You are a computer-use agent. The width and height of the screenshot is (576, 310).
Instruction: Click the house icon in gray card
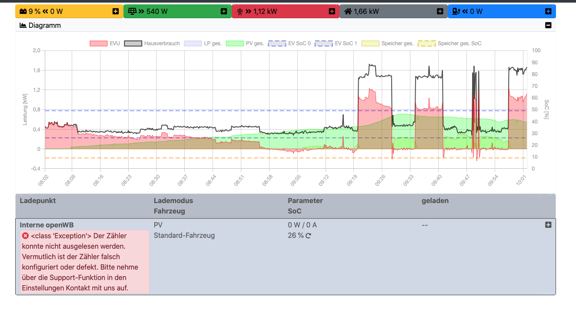point(348,11)
